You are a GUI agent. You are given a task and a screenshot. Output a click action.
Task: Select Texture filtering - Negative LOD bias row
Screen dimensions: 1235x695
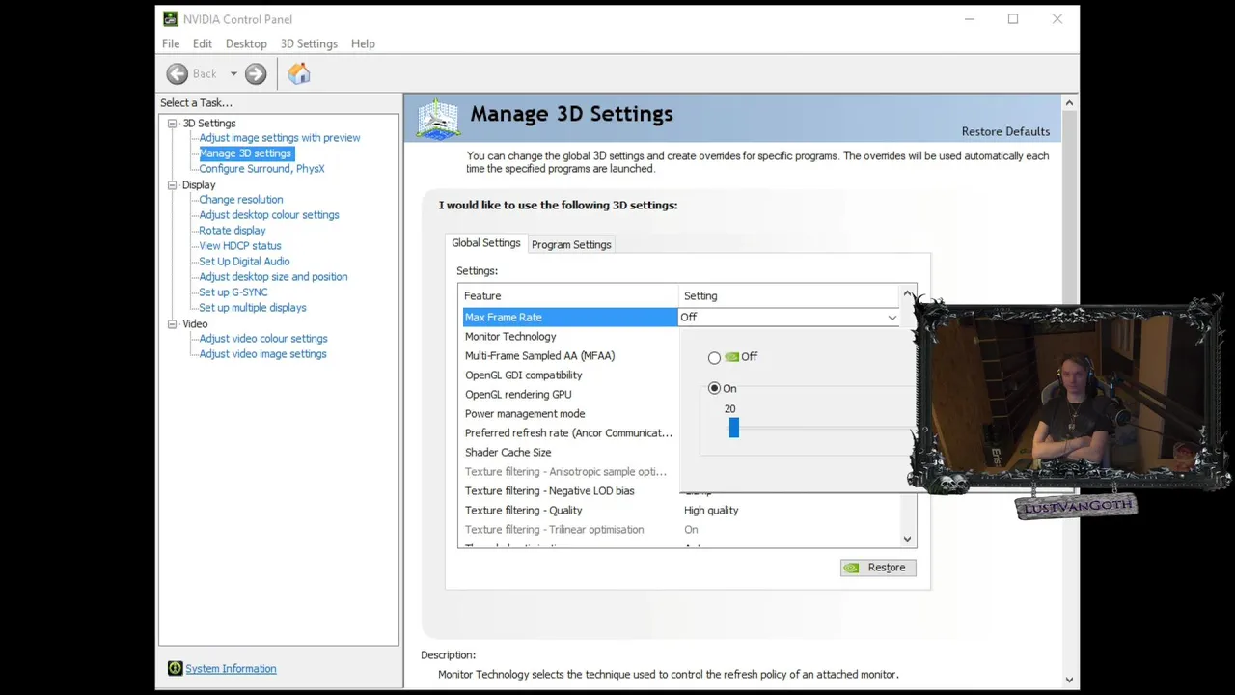tap(570, 490)
